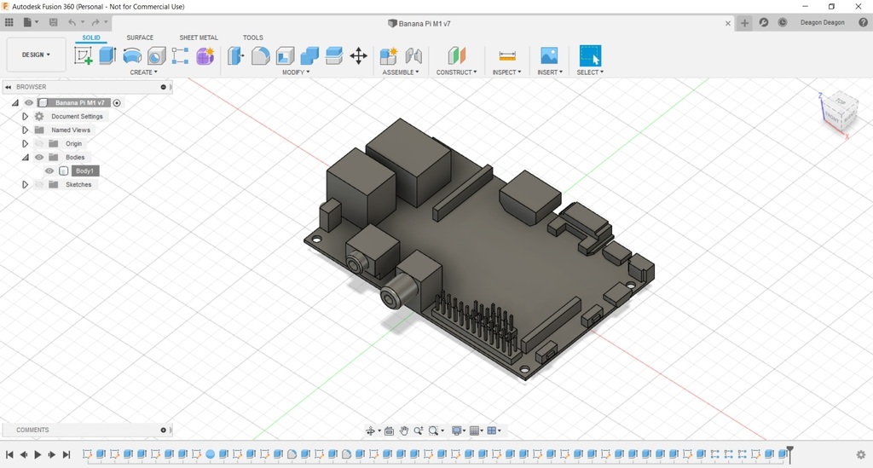Select the Pan hand tool
873x468 pixels.
pos(403,430)
